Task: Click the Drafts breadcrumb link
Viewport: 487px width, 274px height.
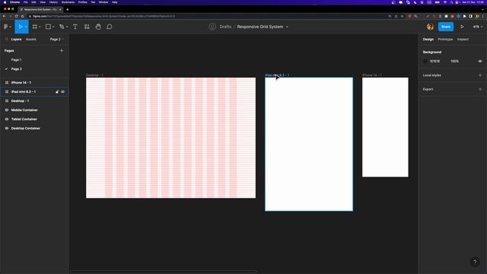Action: coord(225,27)
